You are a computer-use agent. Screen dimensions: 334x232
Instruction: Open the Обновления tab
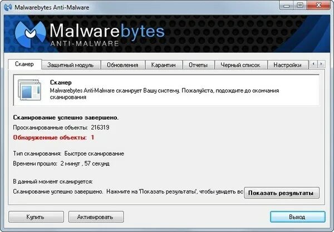pyautogui.click(x=122, y=65)
